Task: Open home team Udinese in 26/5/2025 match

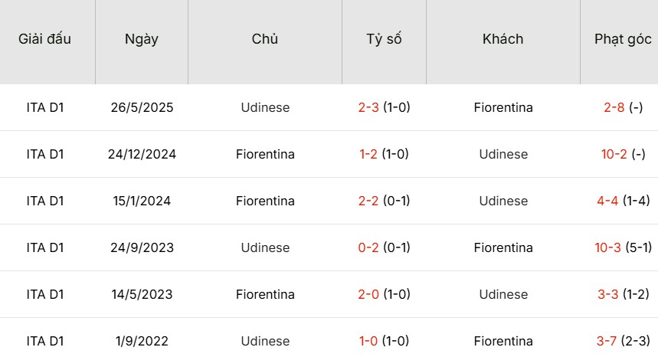Action: pos(265,107)
